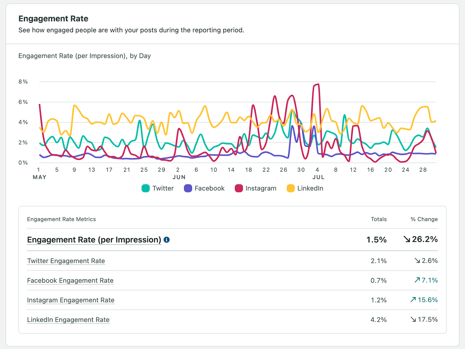Click the LinkedIn peak near May 9
Screen dimensions: 465x349
(x=75, y=106)
